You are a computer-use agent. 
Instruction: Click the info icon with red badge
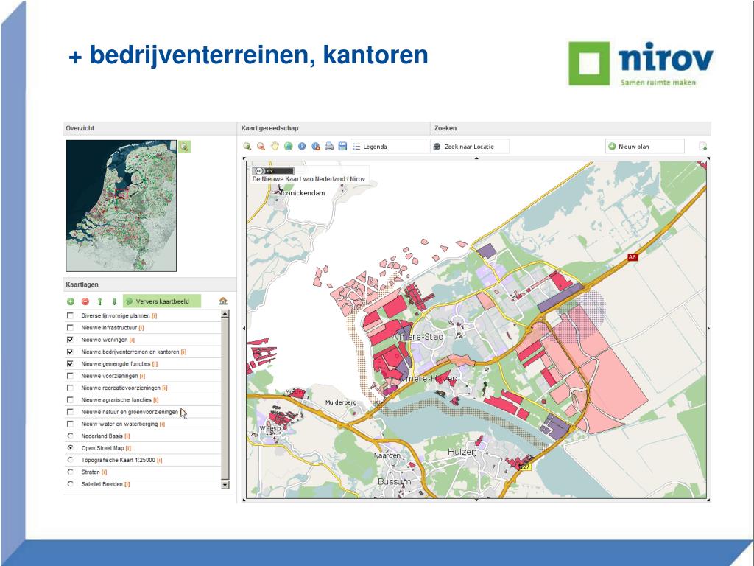click(315, 147)
